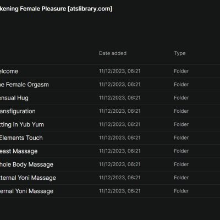
Task: Click the Welcome row date 11/12/2023
Action: point(120,71)
